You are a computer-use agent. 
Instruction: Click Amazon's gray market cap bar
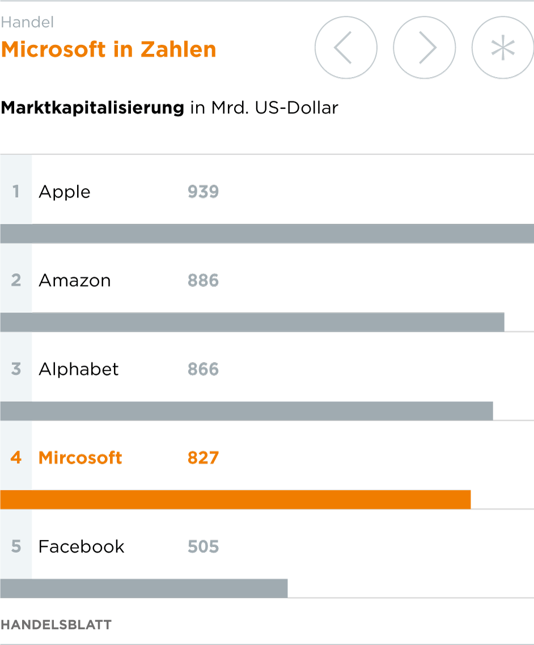click(x=252, y=322)
